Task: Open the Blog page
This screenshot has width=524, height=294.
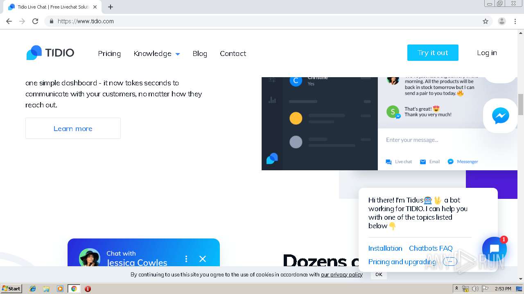Action: pyautogui.click(x=200, y=53)
